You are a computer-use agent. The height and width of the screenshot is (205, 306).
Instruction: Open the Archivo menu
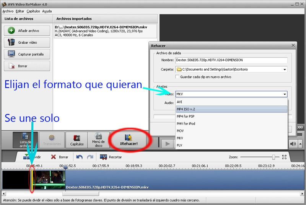point(8,11)
